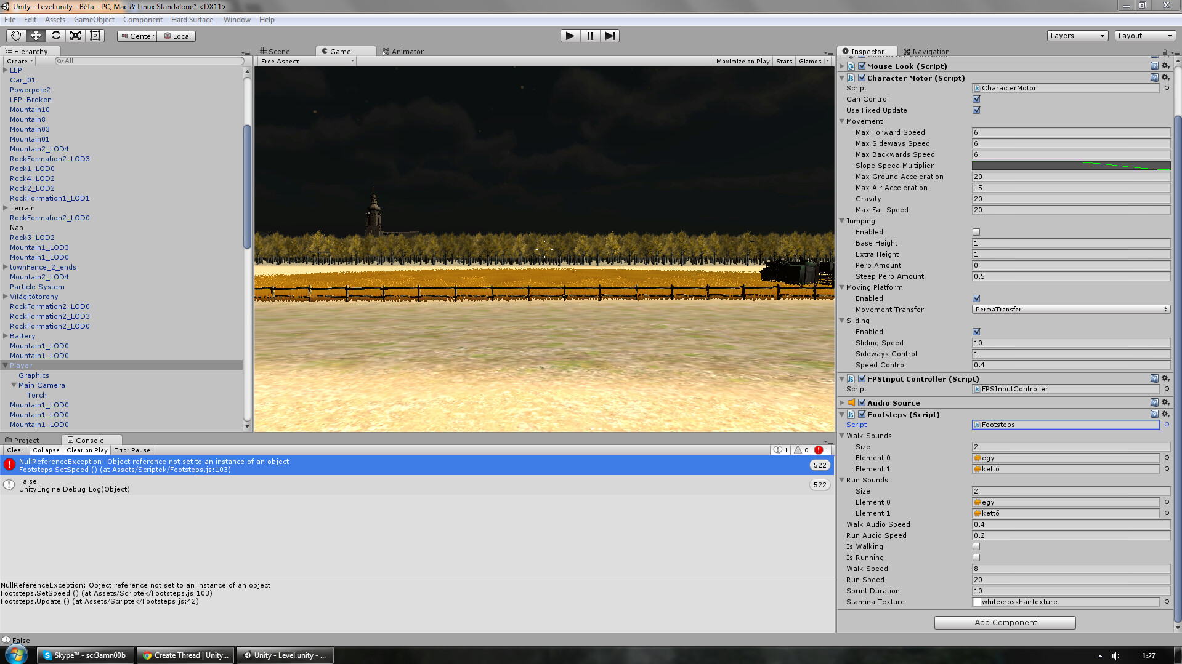
Task: Open Hierarchy Create dropdown
Action: (x=19, y=61)
